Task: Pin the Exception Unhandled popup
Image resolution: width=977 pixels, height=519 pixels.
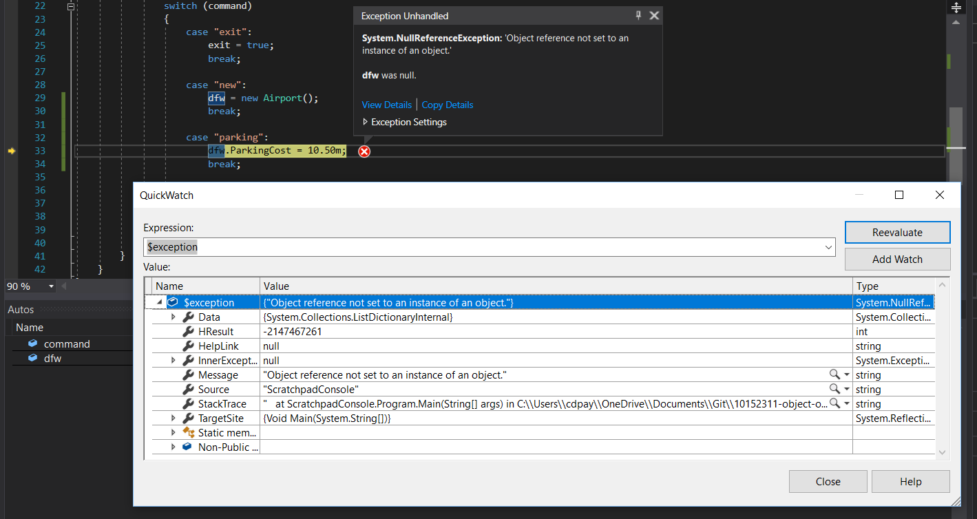Action: 638,15
